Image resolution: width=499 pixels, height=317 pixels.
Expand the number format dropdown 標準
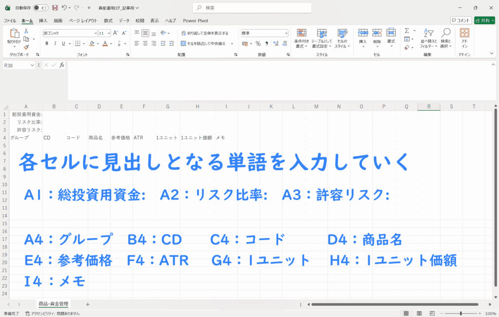pyautogui.click(x=265, y=33)
